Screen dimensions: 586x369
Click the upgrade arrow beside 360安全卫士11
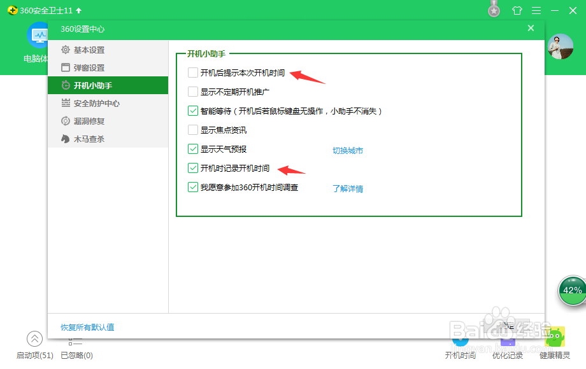click(79, 10)
